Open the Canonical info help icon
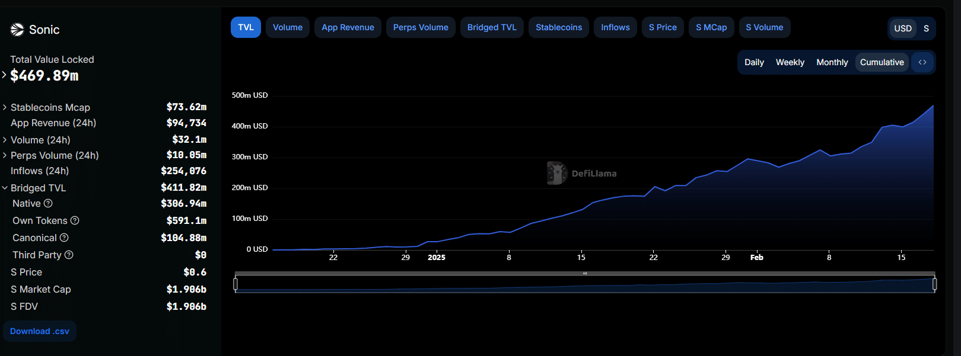 click(64, 238)
